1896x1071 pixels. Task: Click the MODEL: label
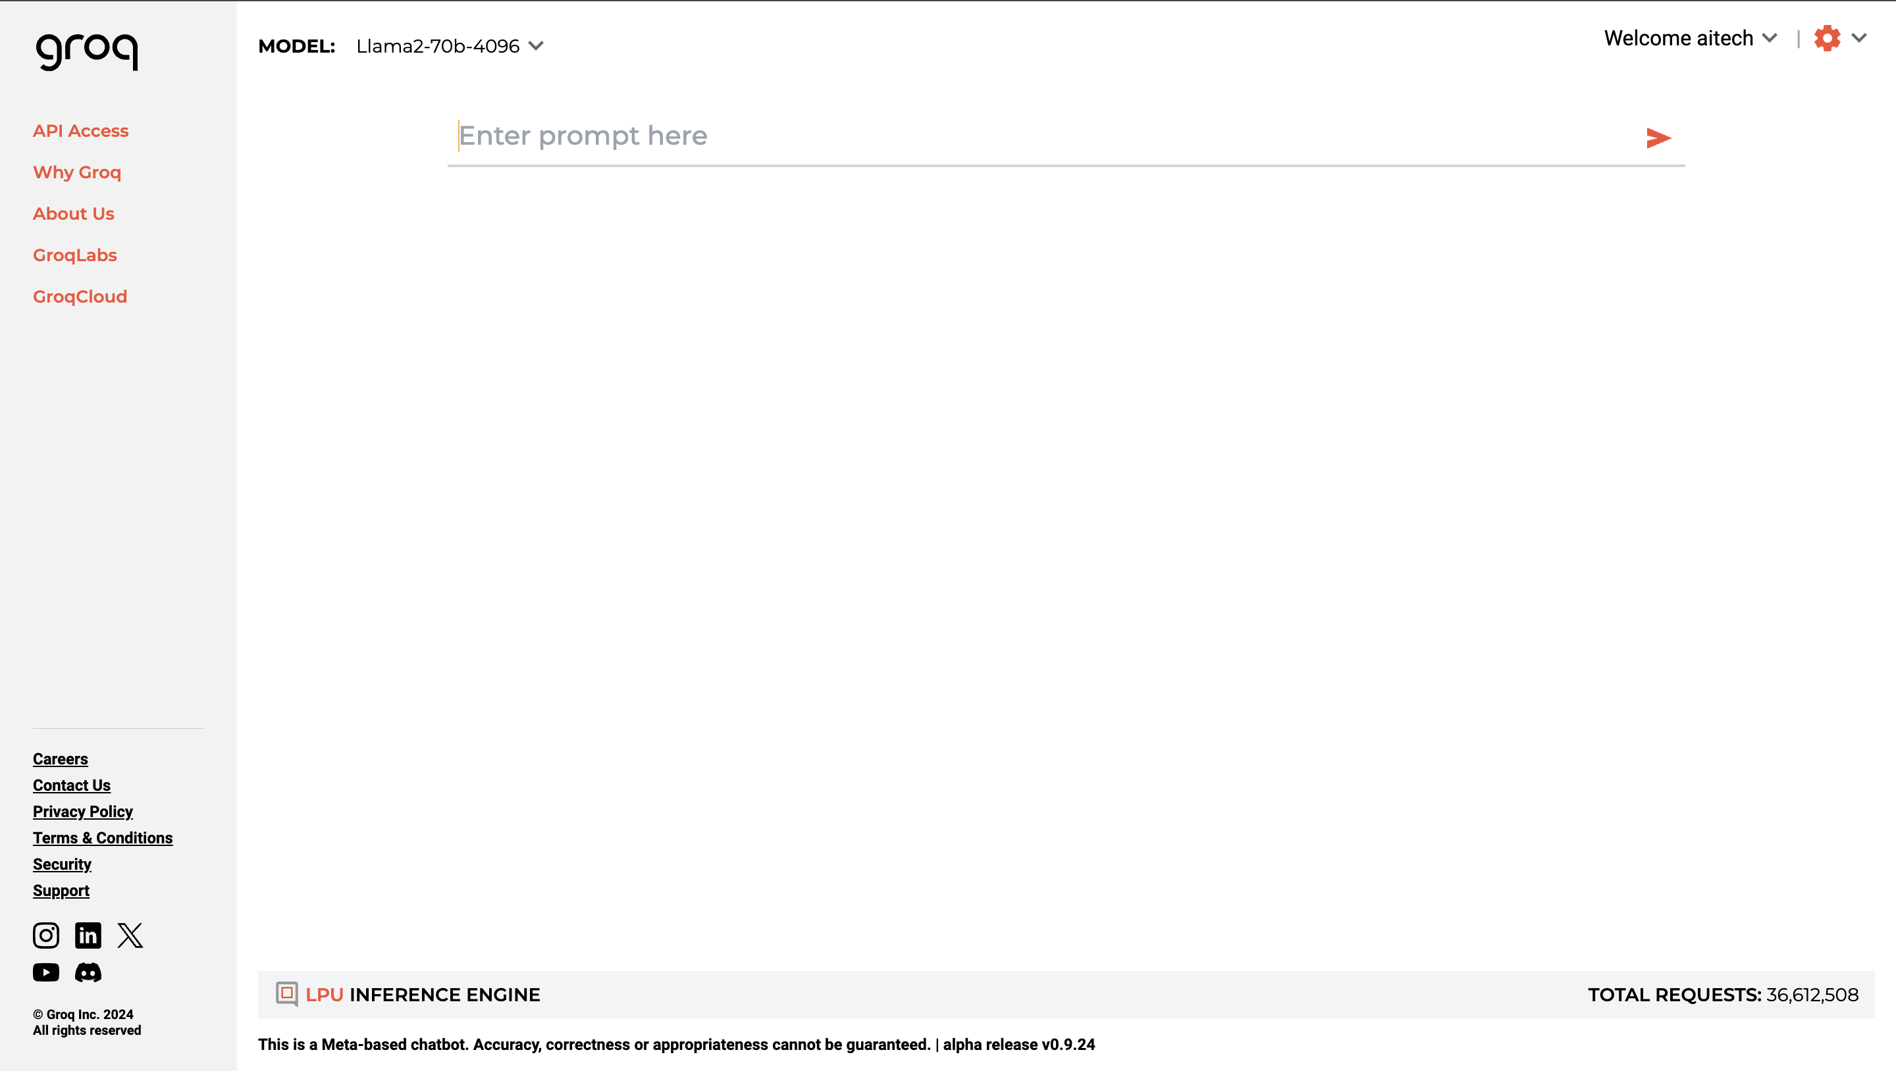[297, 46]
